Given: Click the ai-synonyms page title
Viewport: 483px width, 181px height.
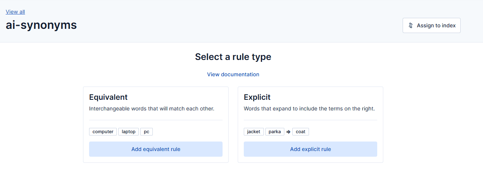Looking at the screenshot, I should pyautogui.click(x=41, y=25).
